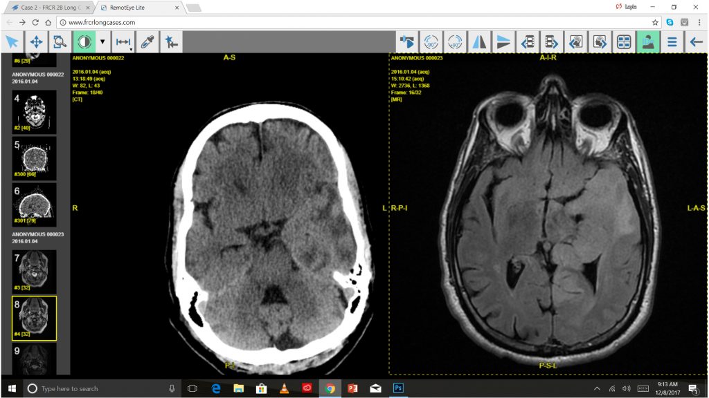The width and height of the screenshot is (709, 398).
Task: Expand the measurement ruler tool options
Action: (131, 48)
